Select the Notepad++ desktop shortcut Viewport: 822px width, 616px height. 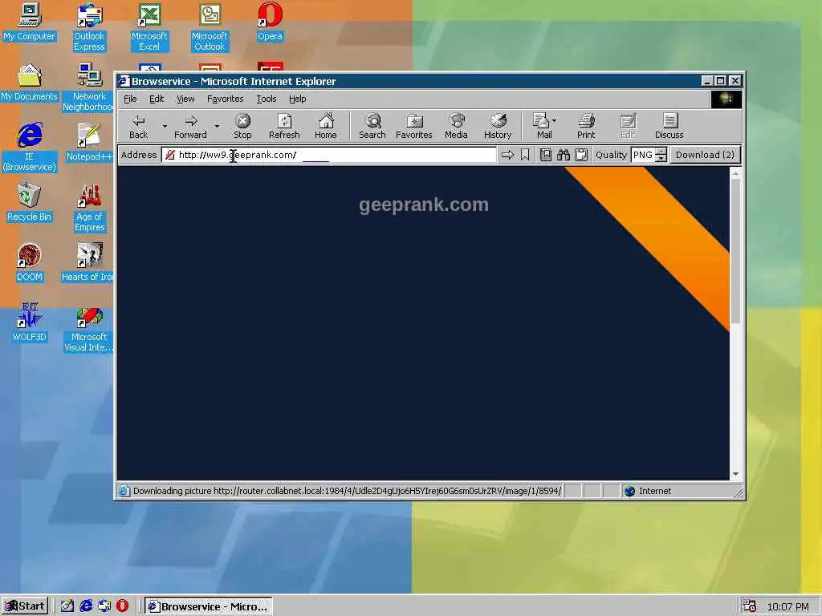tap(89, 143)
